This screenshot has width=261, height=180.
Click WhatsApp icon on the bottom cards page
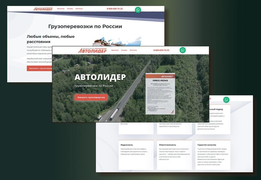pos(226,100)
